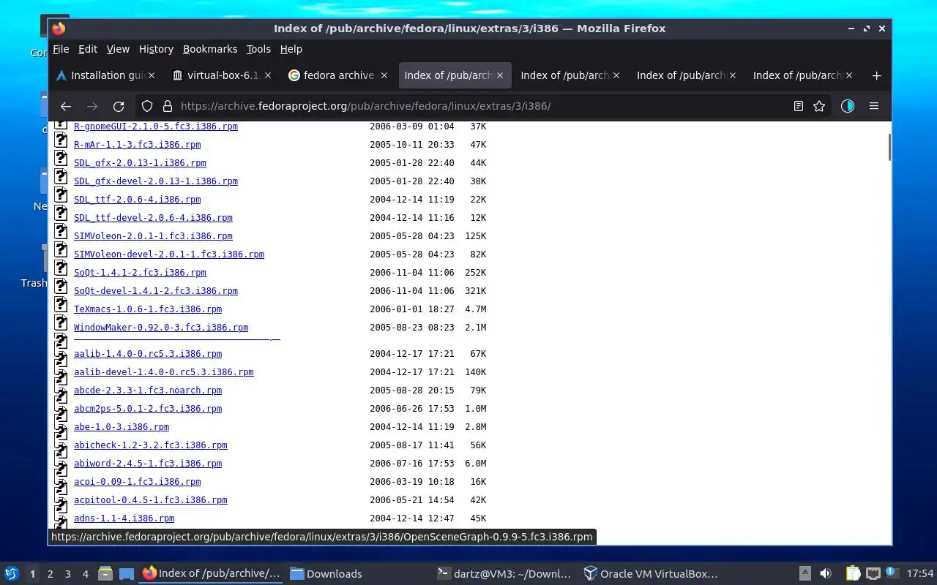
Task: Open the Edit menu
Action: tap(88, 49)
